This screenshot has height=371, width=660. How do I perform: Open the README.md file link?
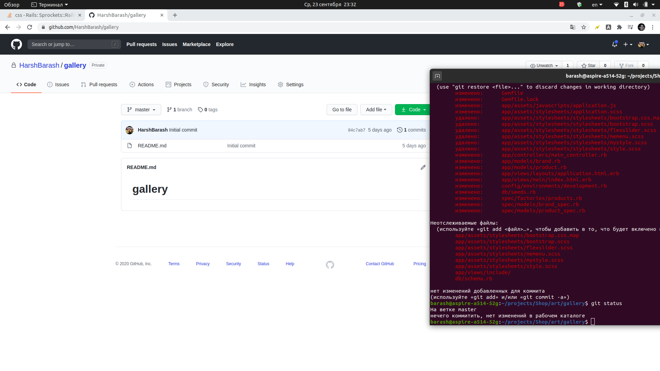pos(152,146)
